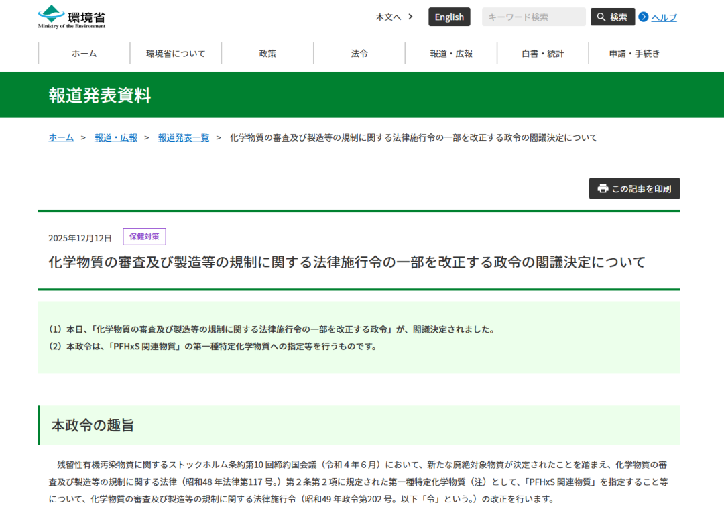The image size is (724, 507).
Task: Open the 法令 navigation menu
Action: 359,54
